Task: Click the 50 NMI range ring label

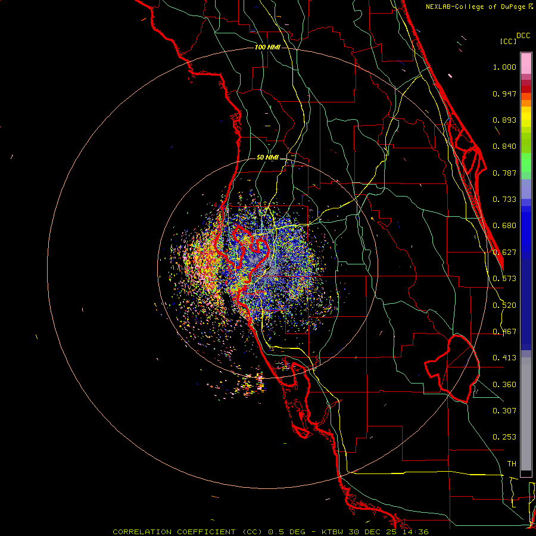Action: 267,158
